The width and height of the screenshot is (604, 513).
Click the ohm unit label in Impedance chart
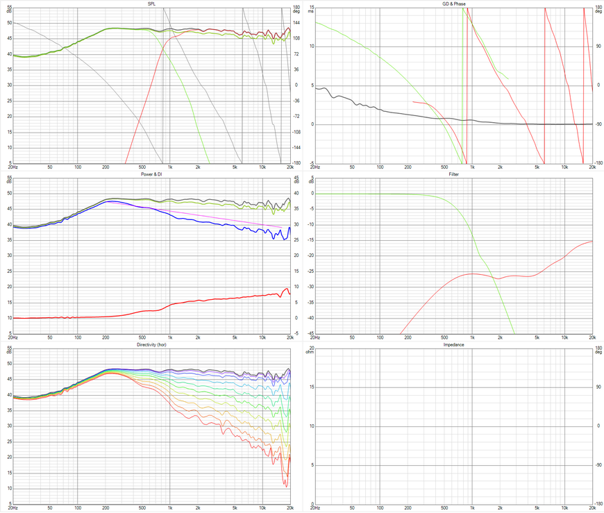[310, 352]
